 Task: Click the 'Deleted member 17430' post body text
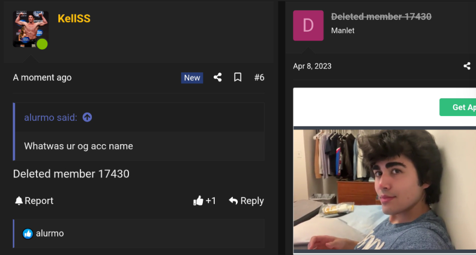coord(71,174)
